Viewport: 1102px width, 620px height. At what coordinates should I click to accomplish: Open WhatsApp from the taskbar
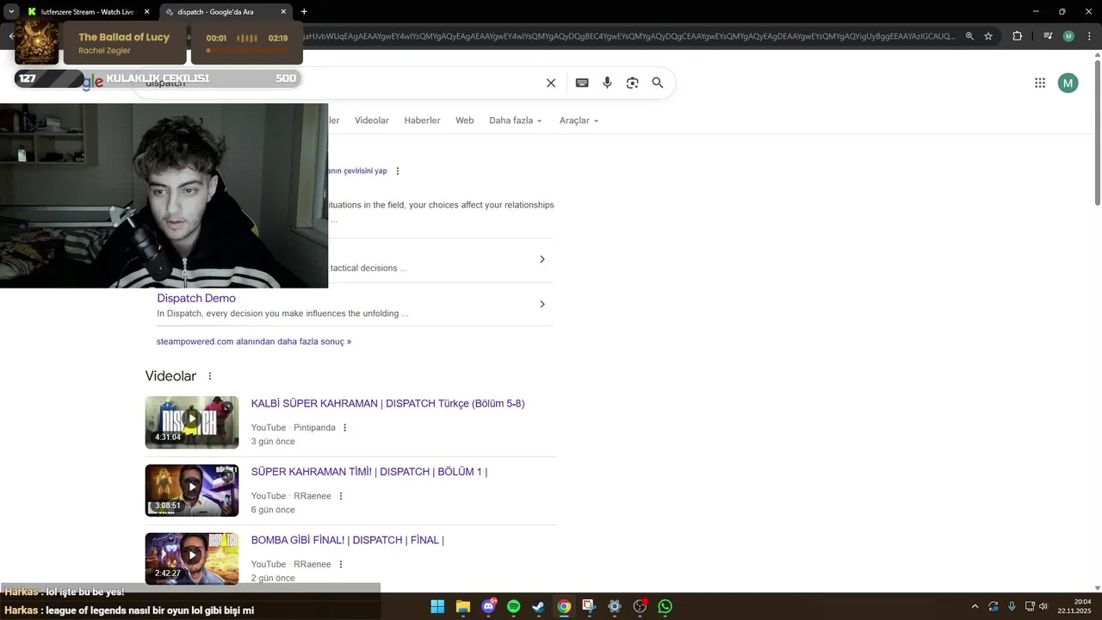tap(665, 606)
